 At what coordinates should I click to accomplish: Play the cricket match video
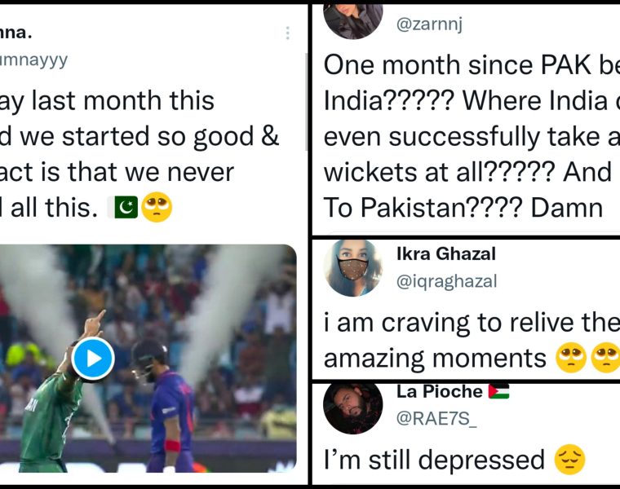[x=92, y=358]
